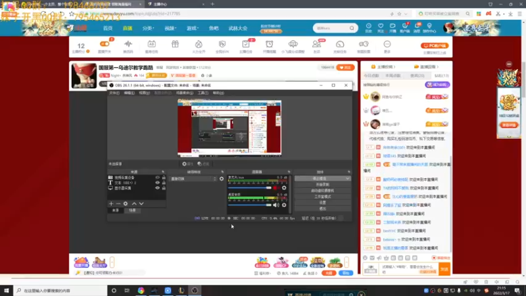Move source up with OBS up arrow

point(134,204)
